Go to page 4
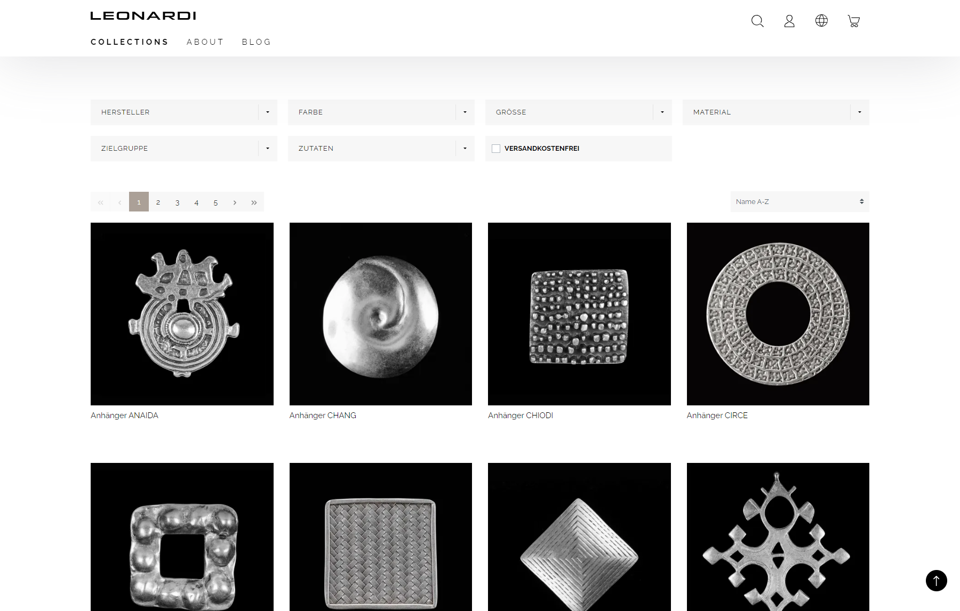Image resolution: width=960 pixels, height=611 pixels. [x=196, y=202]
